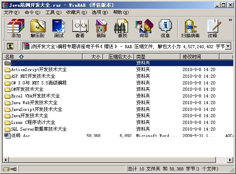Viewport: 236px width, 174px height.
Task: Select the Java开发技术大全 folder
Action: click(x=29, y=116)
